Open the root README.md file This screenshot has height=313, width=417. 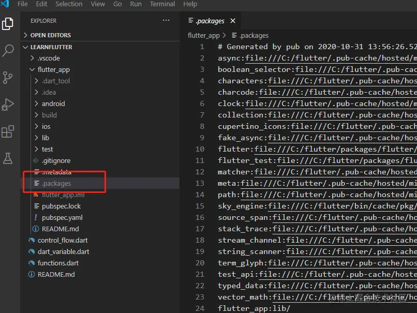pyautogui.click(x=56, y=274)
